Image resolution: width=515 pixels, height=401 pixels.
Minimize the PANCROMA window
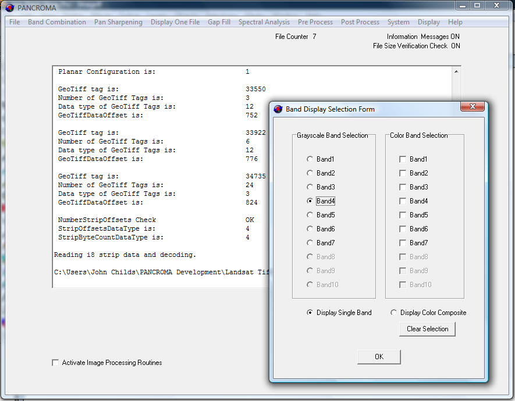pos(463,6)
